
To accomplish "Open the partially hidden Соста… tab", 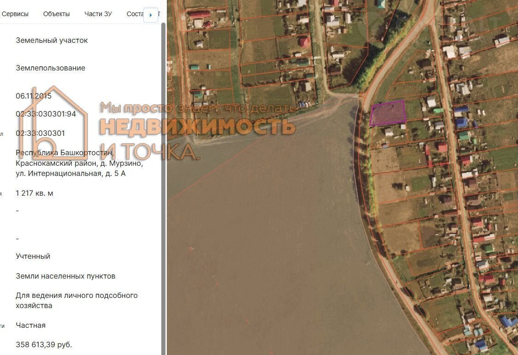I will pos(135,14).
